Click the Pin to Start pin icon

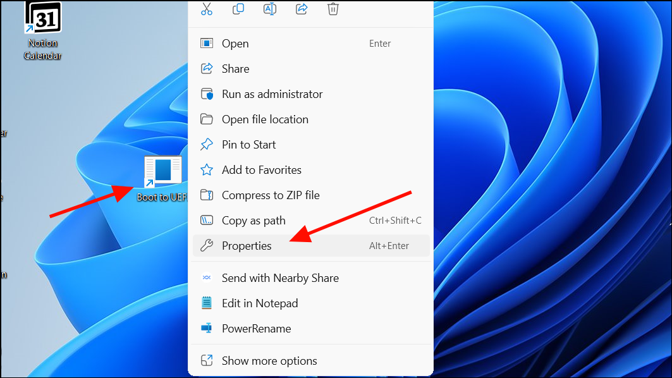207,144
